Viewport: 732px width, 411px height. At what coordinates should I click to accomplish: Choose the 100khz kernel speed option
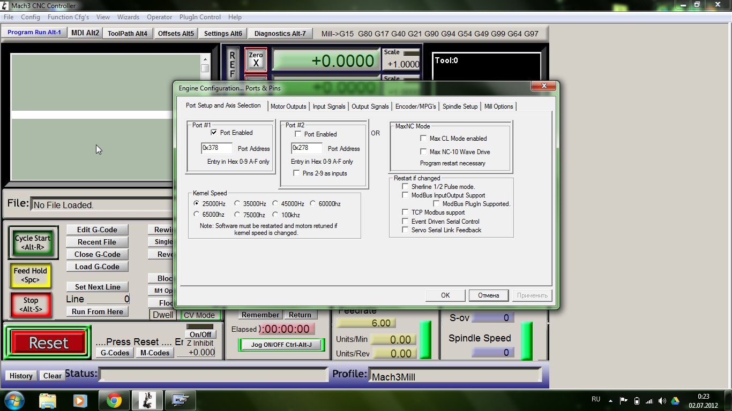(x=275, y=215)
